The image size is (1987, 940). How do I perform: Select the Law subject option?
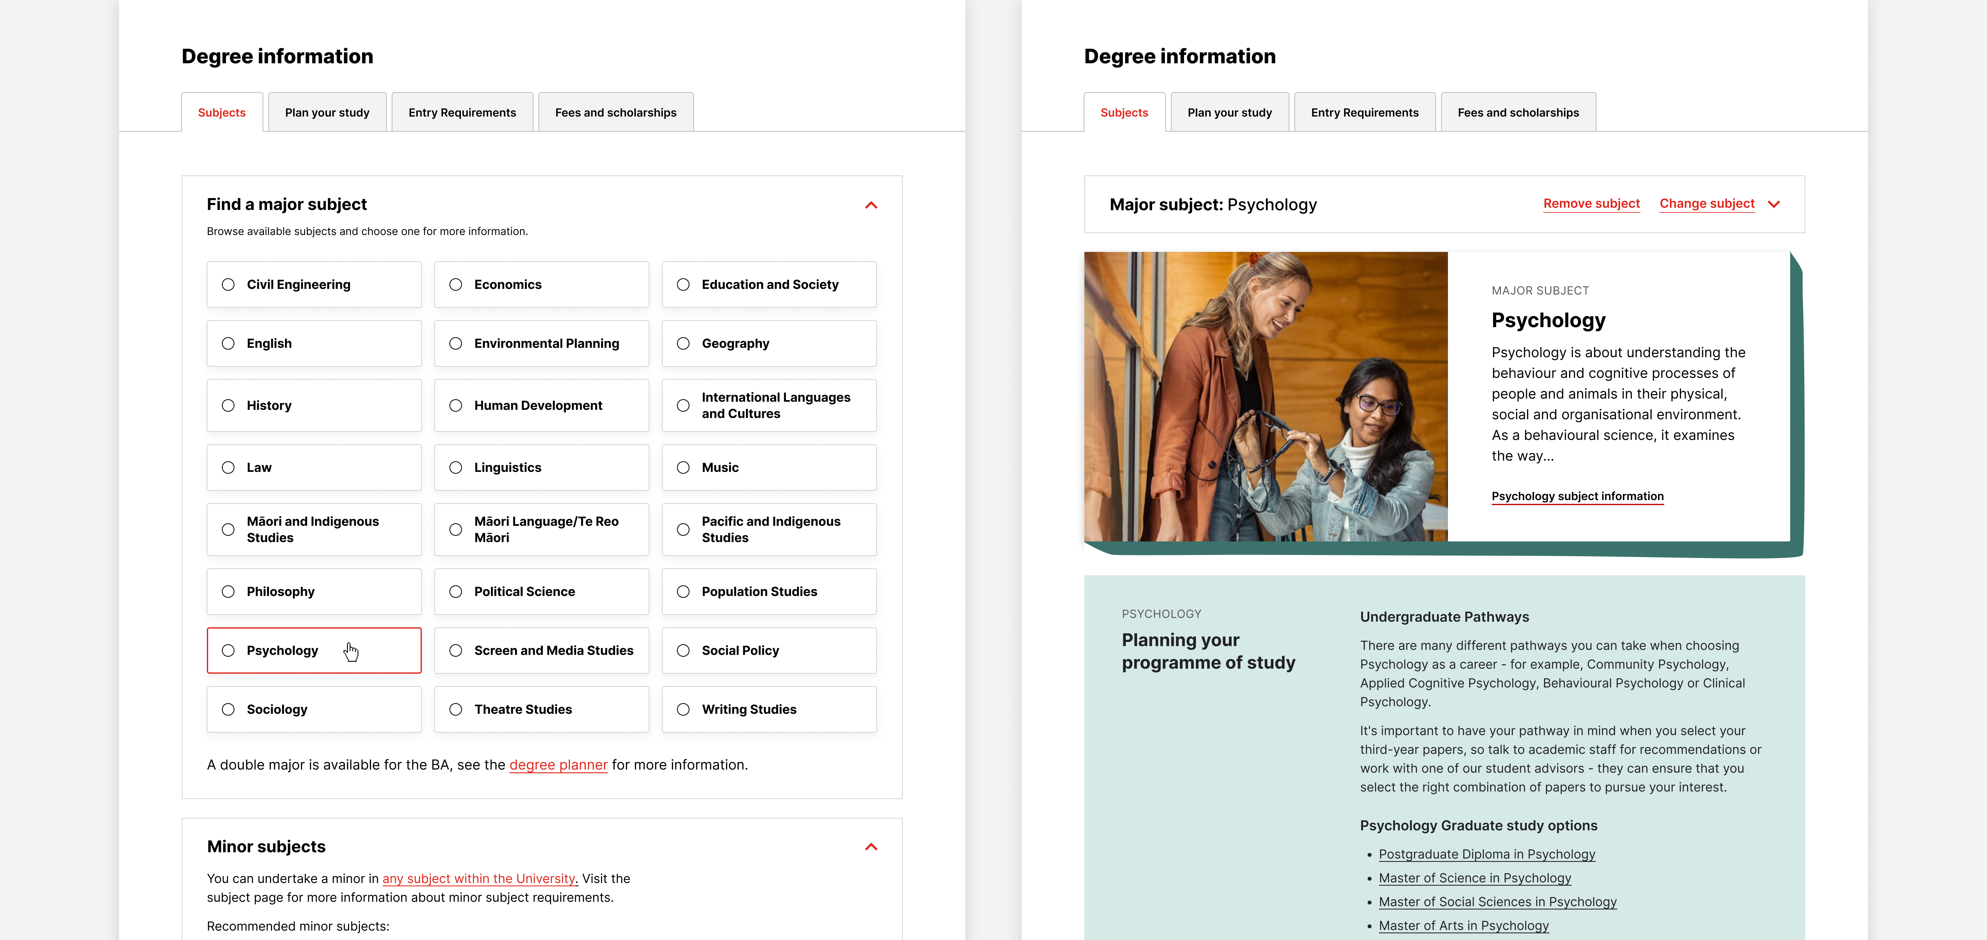coord(314,467)
